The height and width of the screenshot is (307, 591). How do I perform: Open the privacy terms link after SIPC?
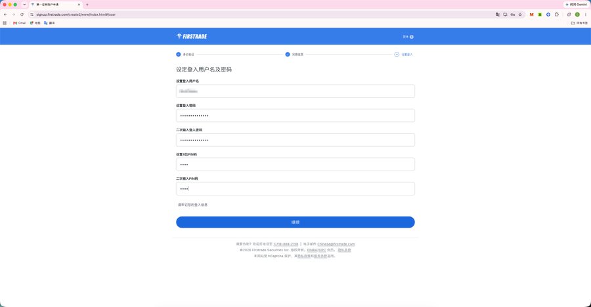coord(344,250)
